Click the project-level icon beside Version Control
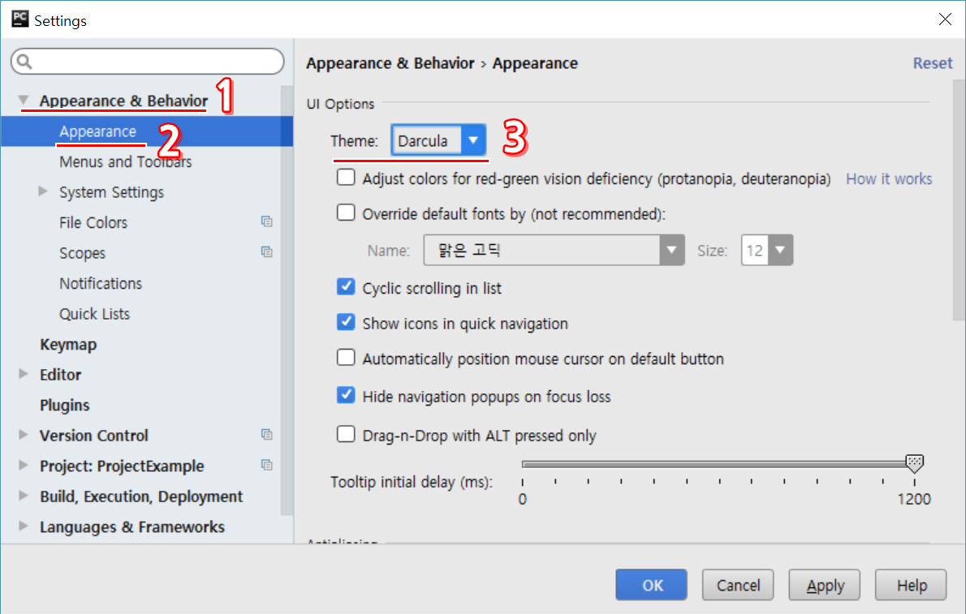Viewport: 966px width, 614px height. (x=266, y=435)
